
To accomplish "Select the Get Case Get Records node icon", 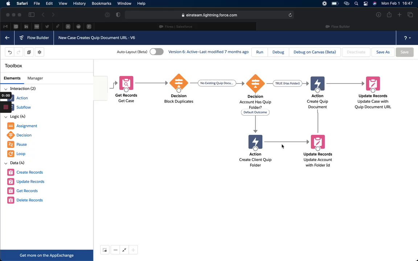I will click(126, 83).
